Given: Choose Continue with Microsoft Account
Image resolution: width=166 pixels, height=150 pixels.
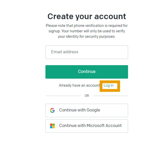Looking at the screenshot, I should (87, 126).
